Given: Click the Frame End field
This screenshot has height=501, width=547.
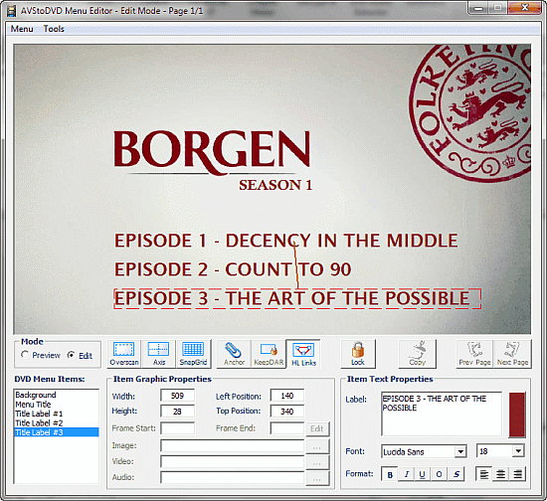Looking at the screenshot, I should (x=287, y=428).
